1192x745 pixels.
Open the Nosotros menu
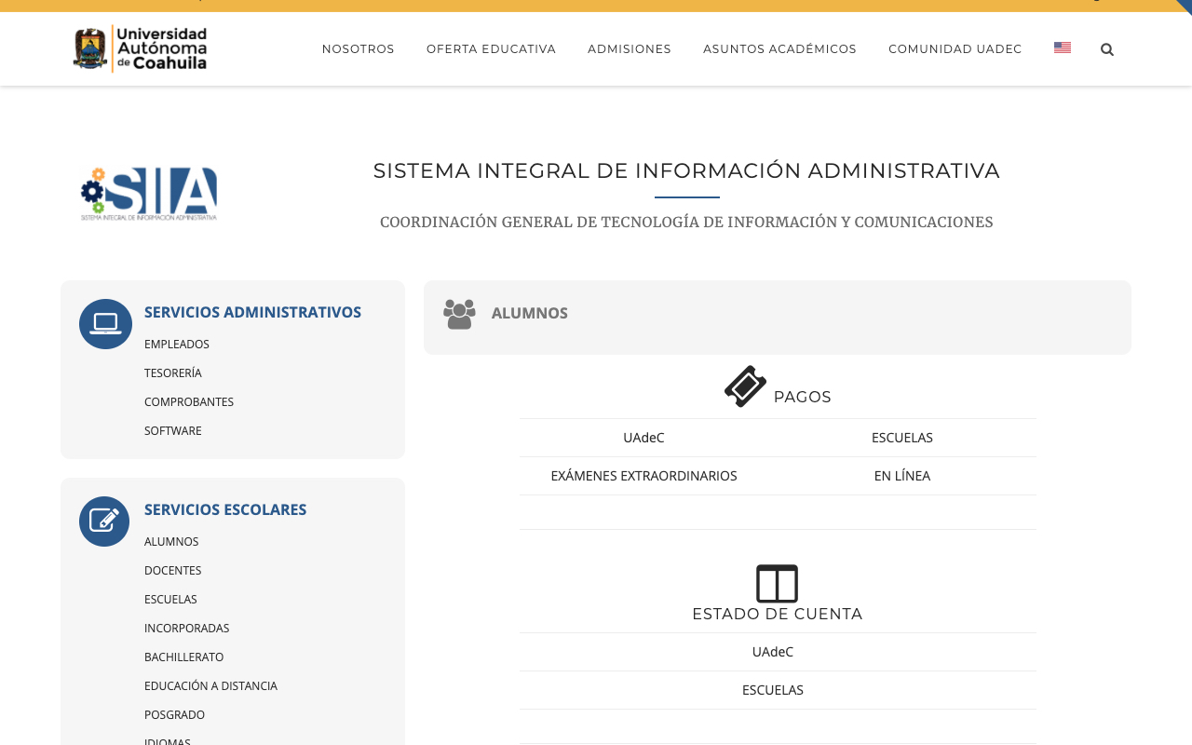pos(359,49)
